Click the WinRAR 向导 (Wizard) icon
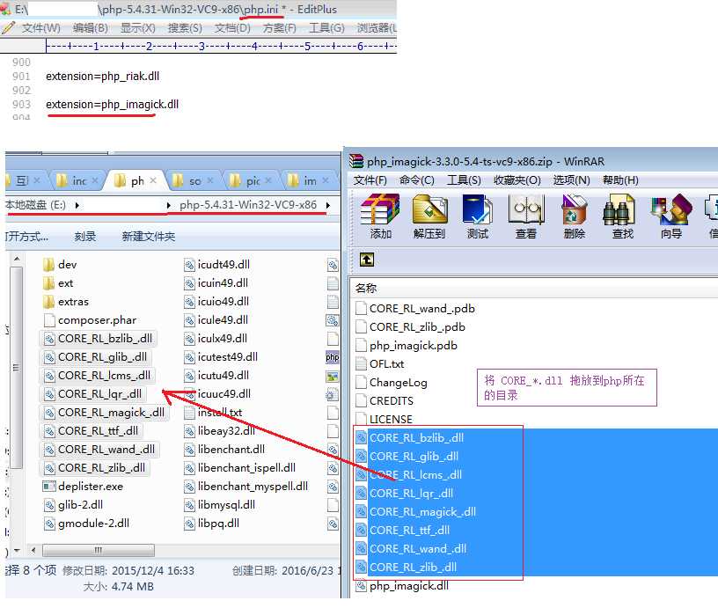 [x=671, y=209]
